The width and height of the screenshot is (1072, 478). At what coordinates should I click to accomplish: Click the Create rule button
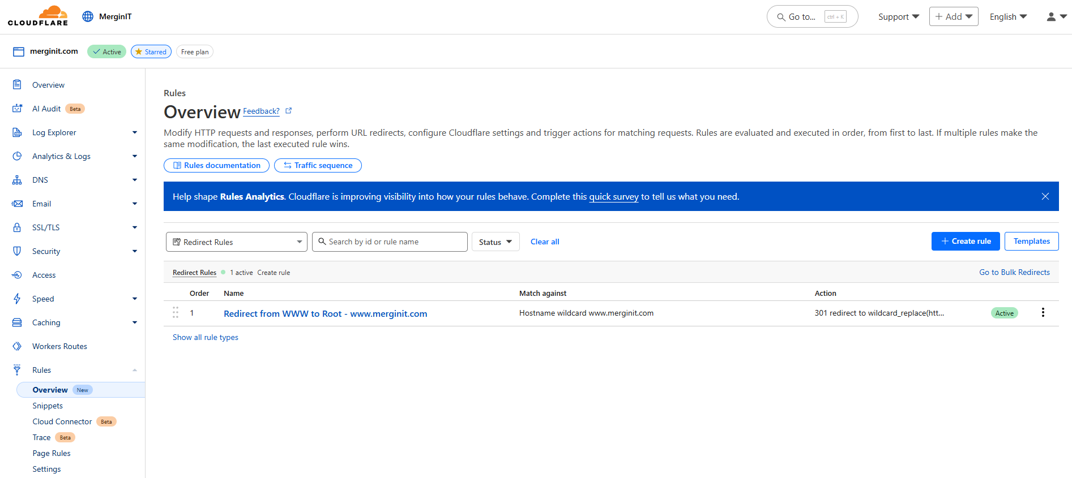[x=965, y=241]
